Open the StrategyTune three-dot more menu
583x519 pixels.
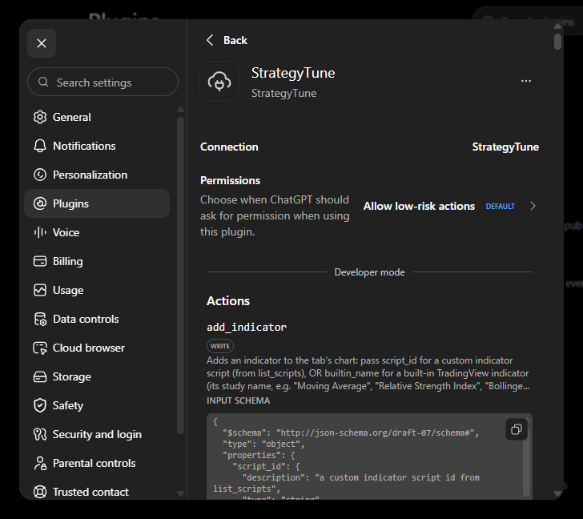click(x=525, y=81)
